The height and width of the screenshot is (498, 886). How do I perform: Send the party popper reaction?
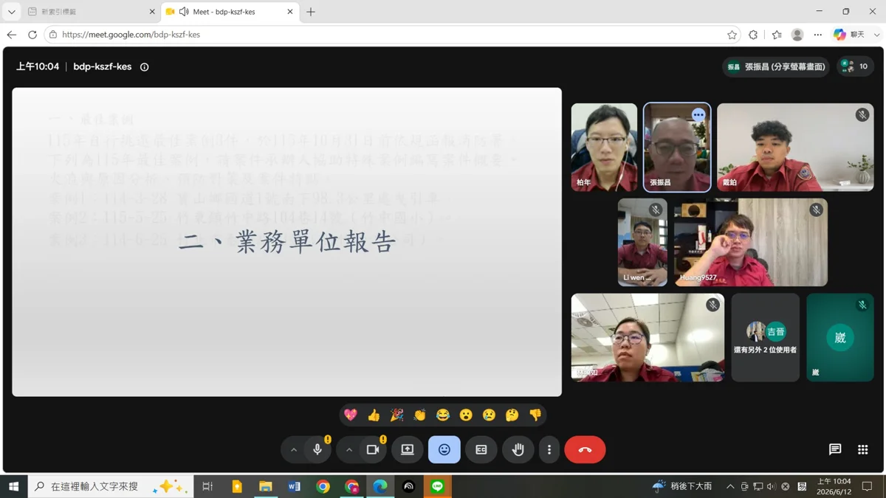pos(397,415)
